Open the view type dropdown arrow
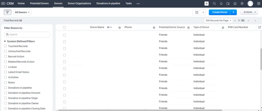 coord(203,12)
